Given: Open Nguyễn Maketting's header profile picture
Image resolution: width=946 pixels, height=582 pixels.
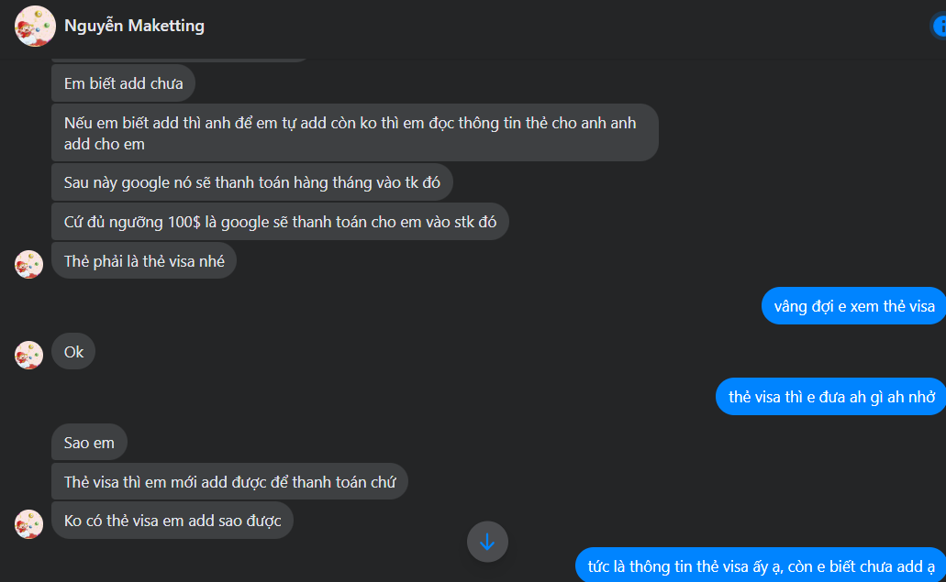Looking at the screenshot, I should [x=35, y=26].
